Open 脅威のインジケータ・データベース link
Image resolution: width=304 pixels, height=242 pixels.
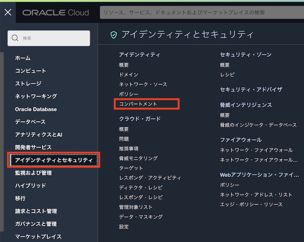(x=258, y=125)
